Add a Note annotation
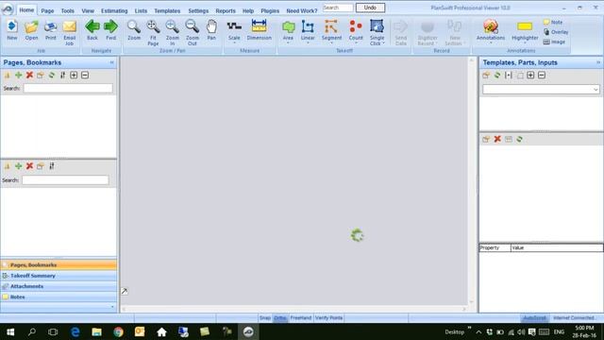Viewport: 604px width, 340px height. tap(553, 23)
